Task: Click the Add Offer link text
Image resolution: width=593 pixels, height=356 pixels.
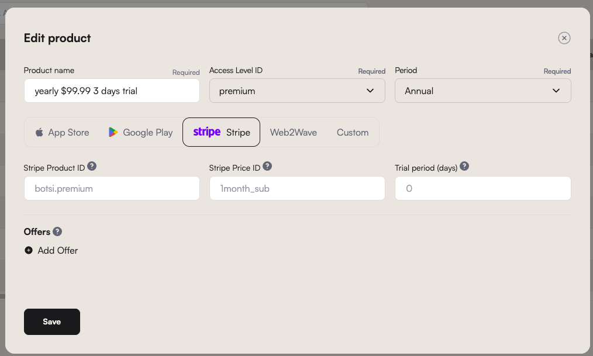Action: click(x=57, y=251)
